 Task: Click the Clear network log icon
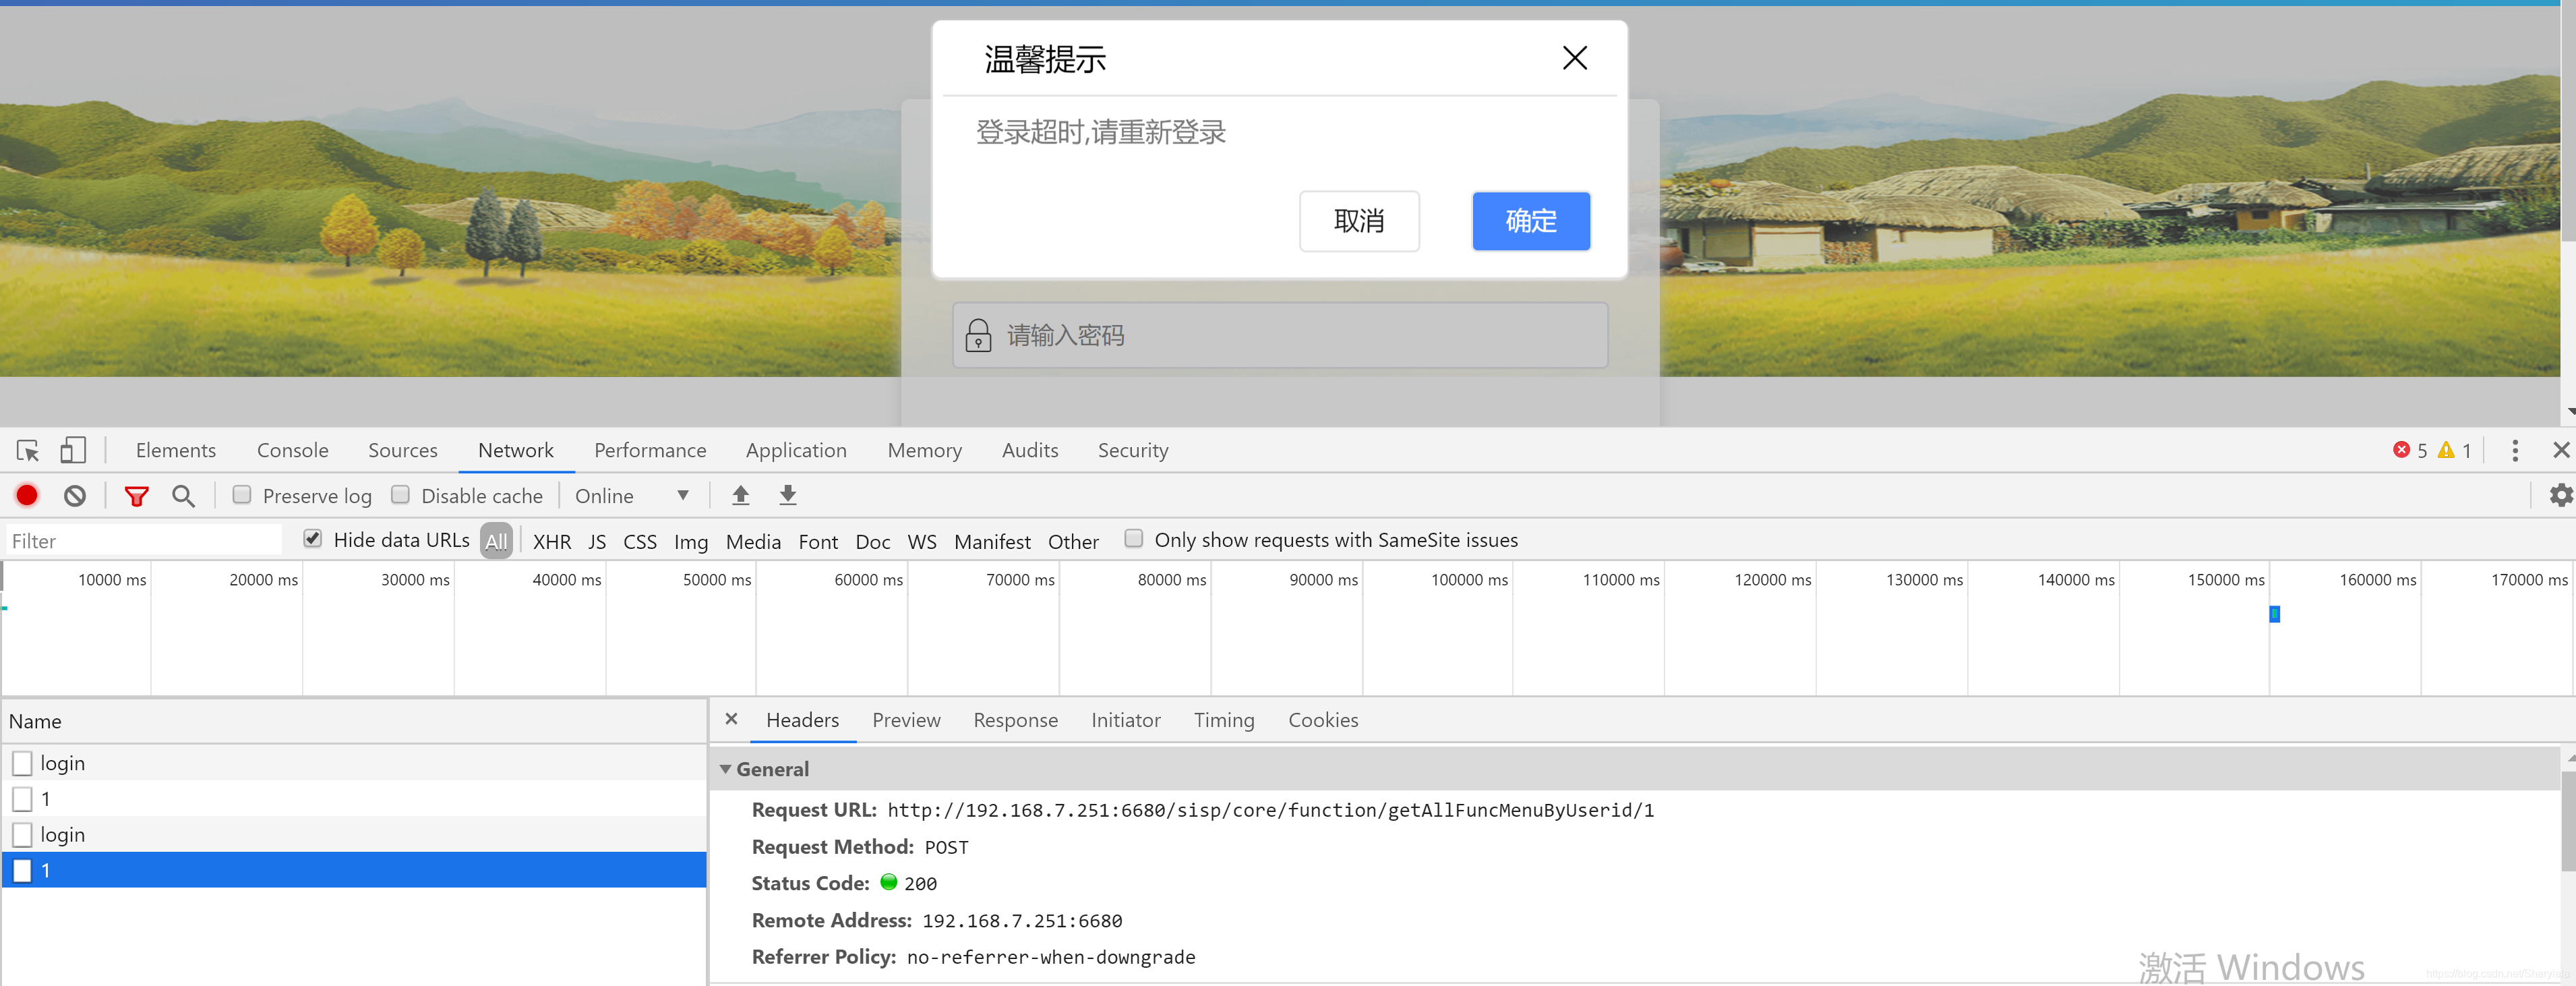76,496
